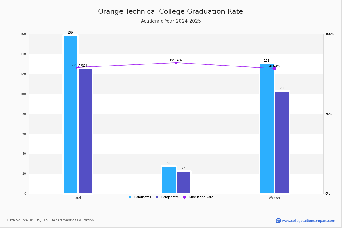The width and height of the screenshot is (342, 228).
Task: Click the Total Completers bar labeled 126
Action: (x=85, y=131)
